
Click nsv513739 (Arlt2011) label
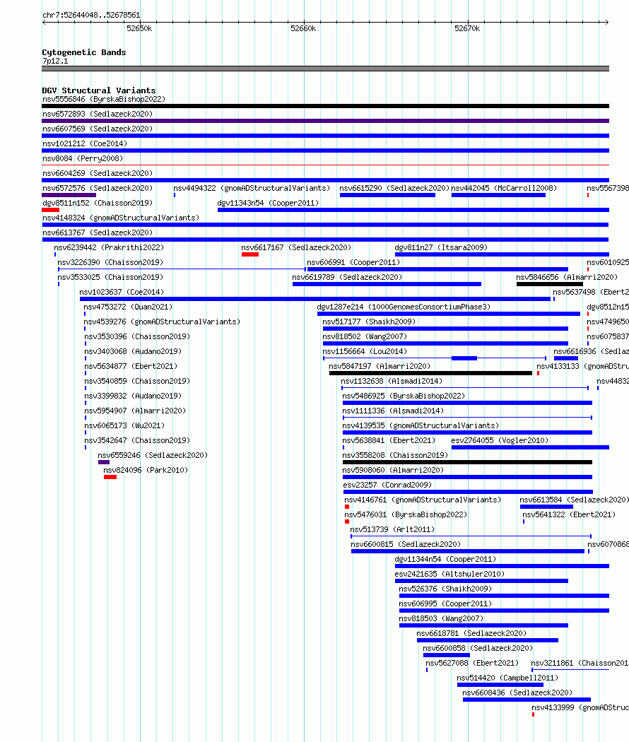(x=392, y=529)
